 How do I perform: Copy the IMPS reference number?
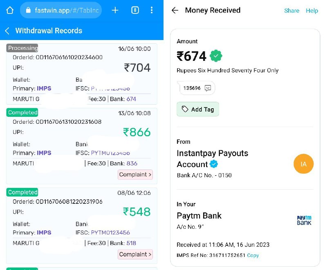click(253, 255)
